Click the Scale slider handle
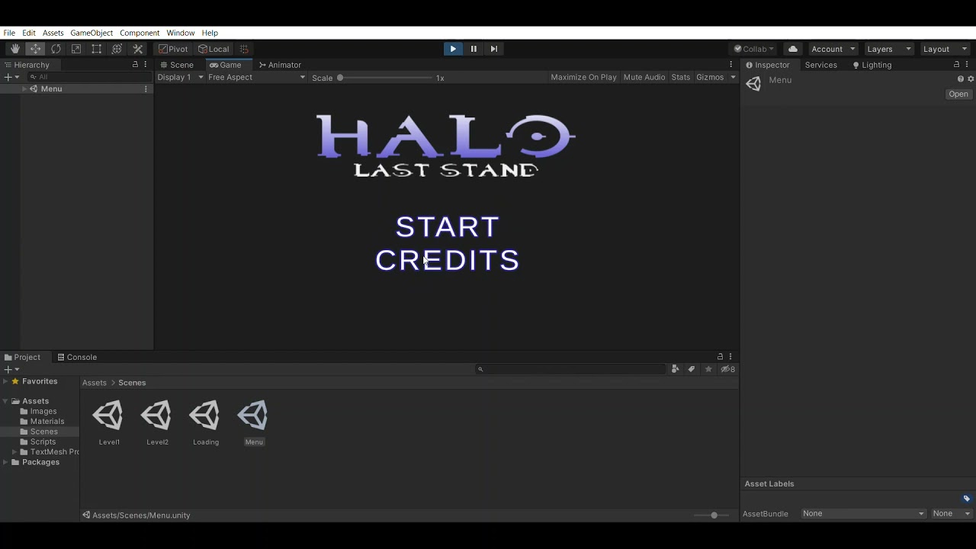976x549 pixels. click(x=340, y=78)
